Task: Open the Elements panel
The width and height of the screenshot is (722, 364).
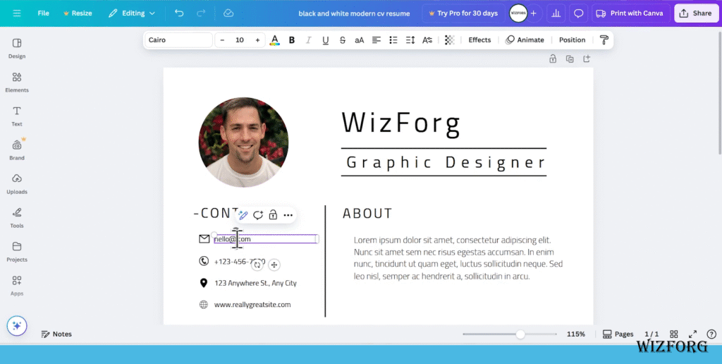Action: click(17, 82)
